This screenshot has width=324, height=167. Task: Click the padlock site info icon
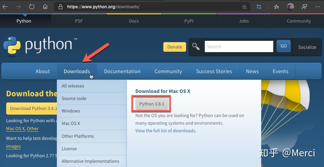click(x=61, y=7)
